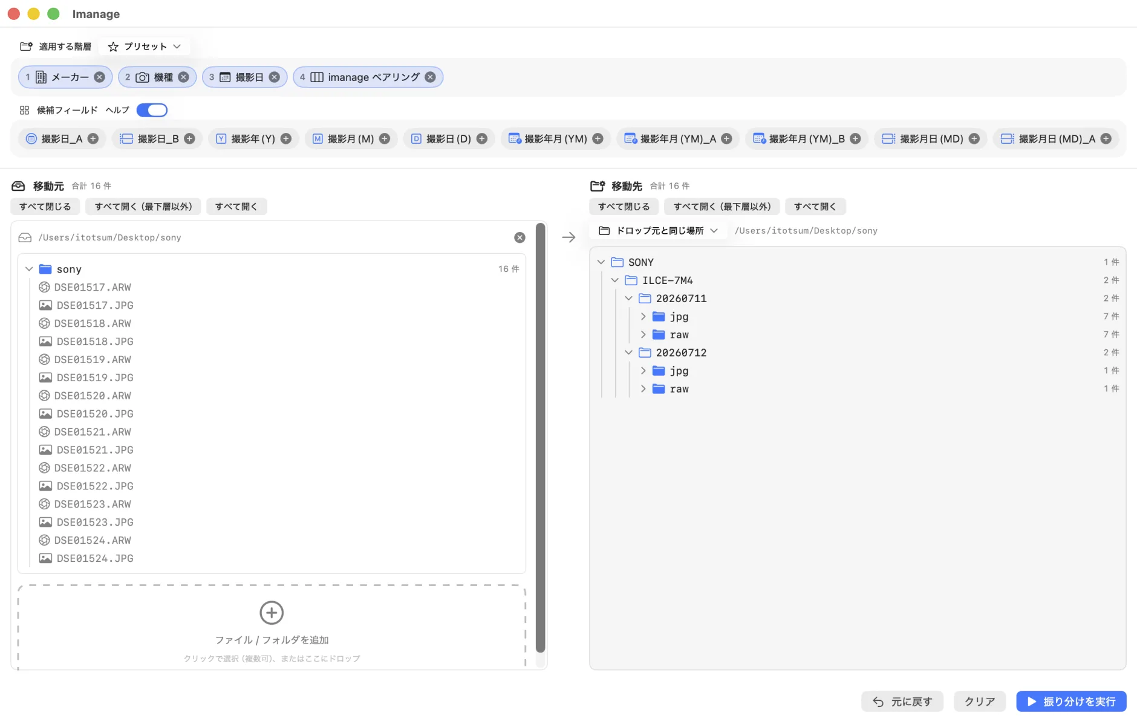Add the 撮影年 (Y) field
This screenshot has width=1137, height=722.
click(x=286, y=139)
